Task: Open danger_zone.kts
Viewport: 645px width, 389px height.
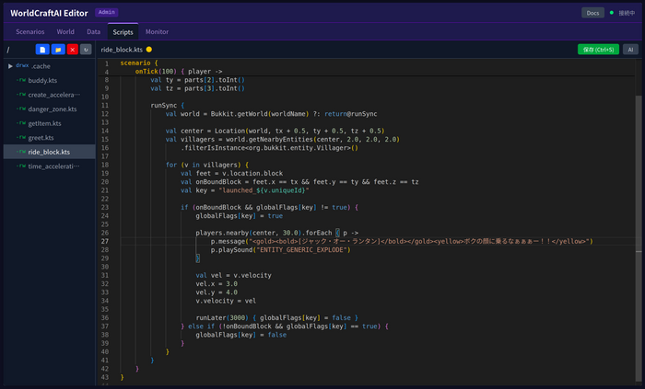Action: [50, 109]
